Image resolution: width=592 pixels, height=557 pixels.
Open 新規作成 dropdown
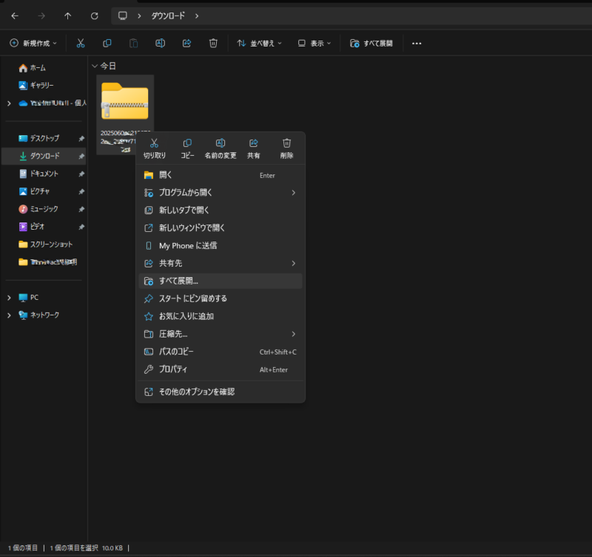point(33,44)
